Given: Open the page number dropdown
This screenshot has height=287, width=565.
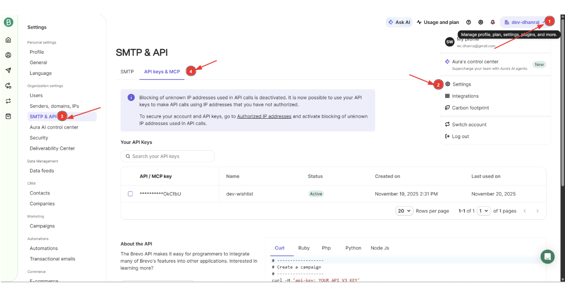Looking at the screenshot, I should [484, 211].
